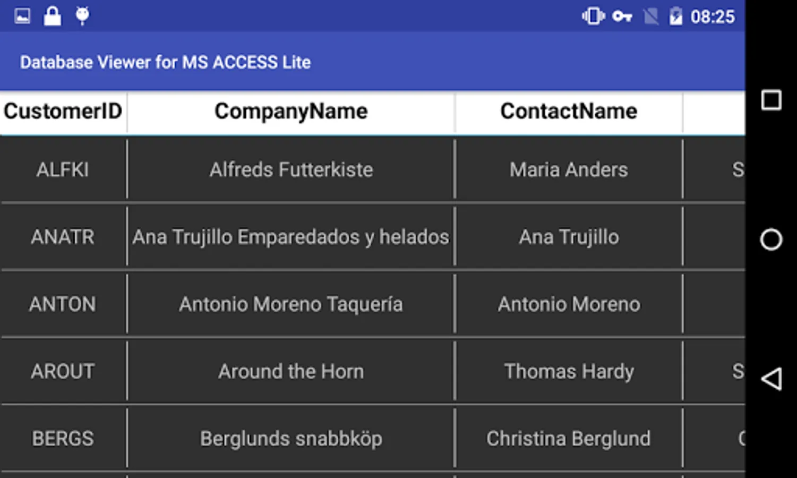Select the Antonio Moreno Taquería cell
The width and height of the screenshot is (797, 478).
pos(291,304)
